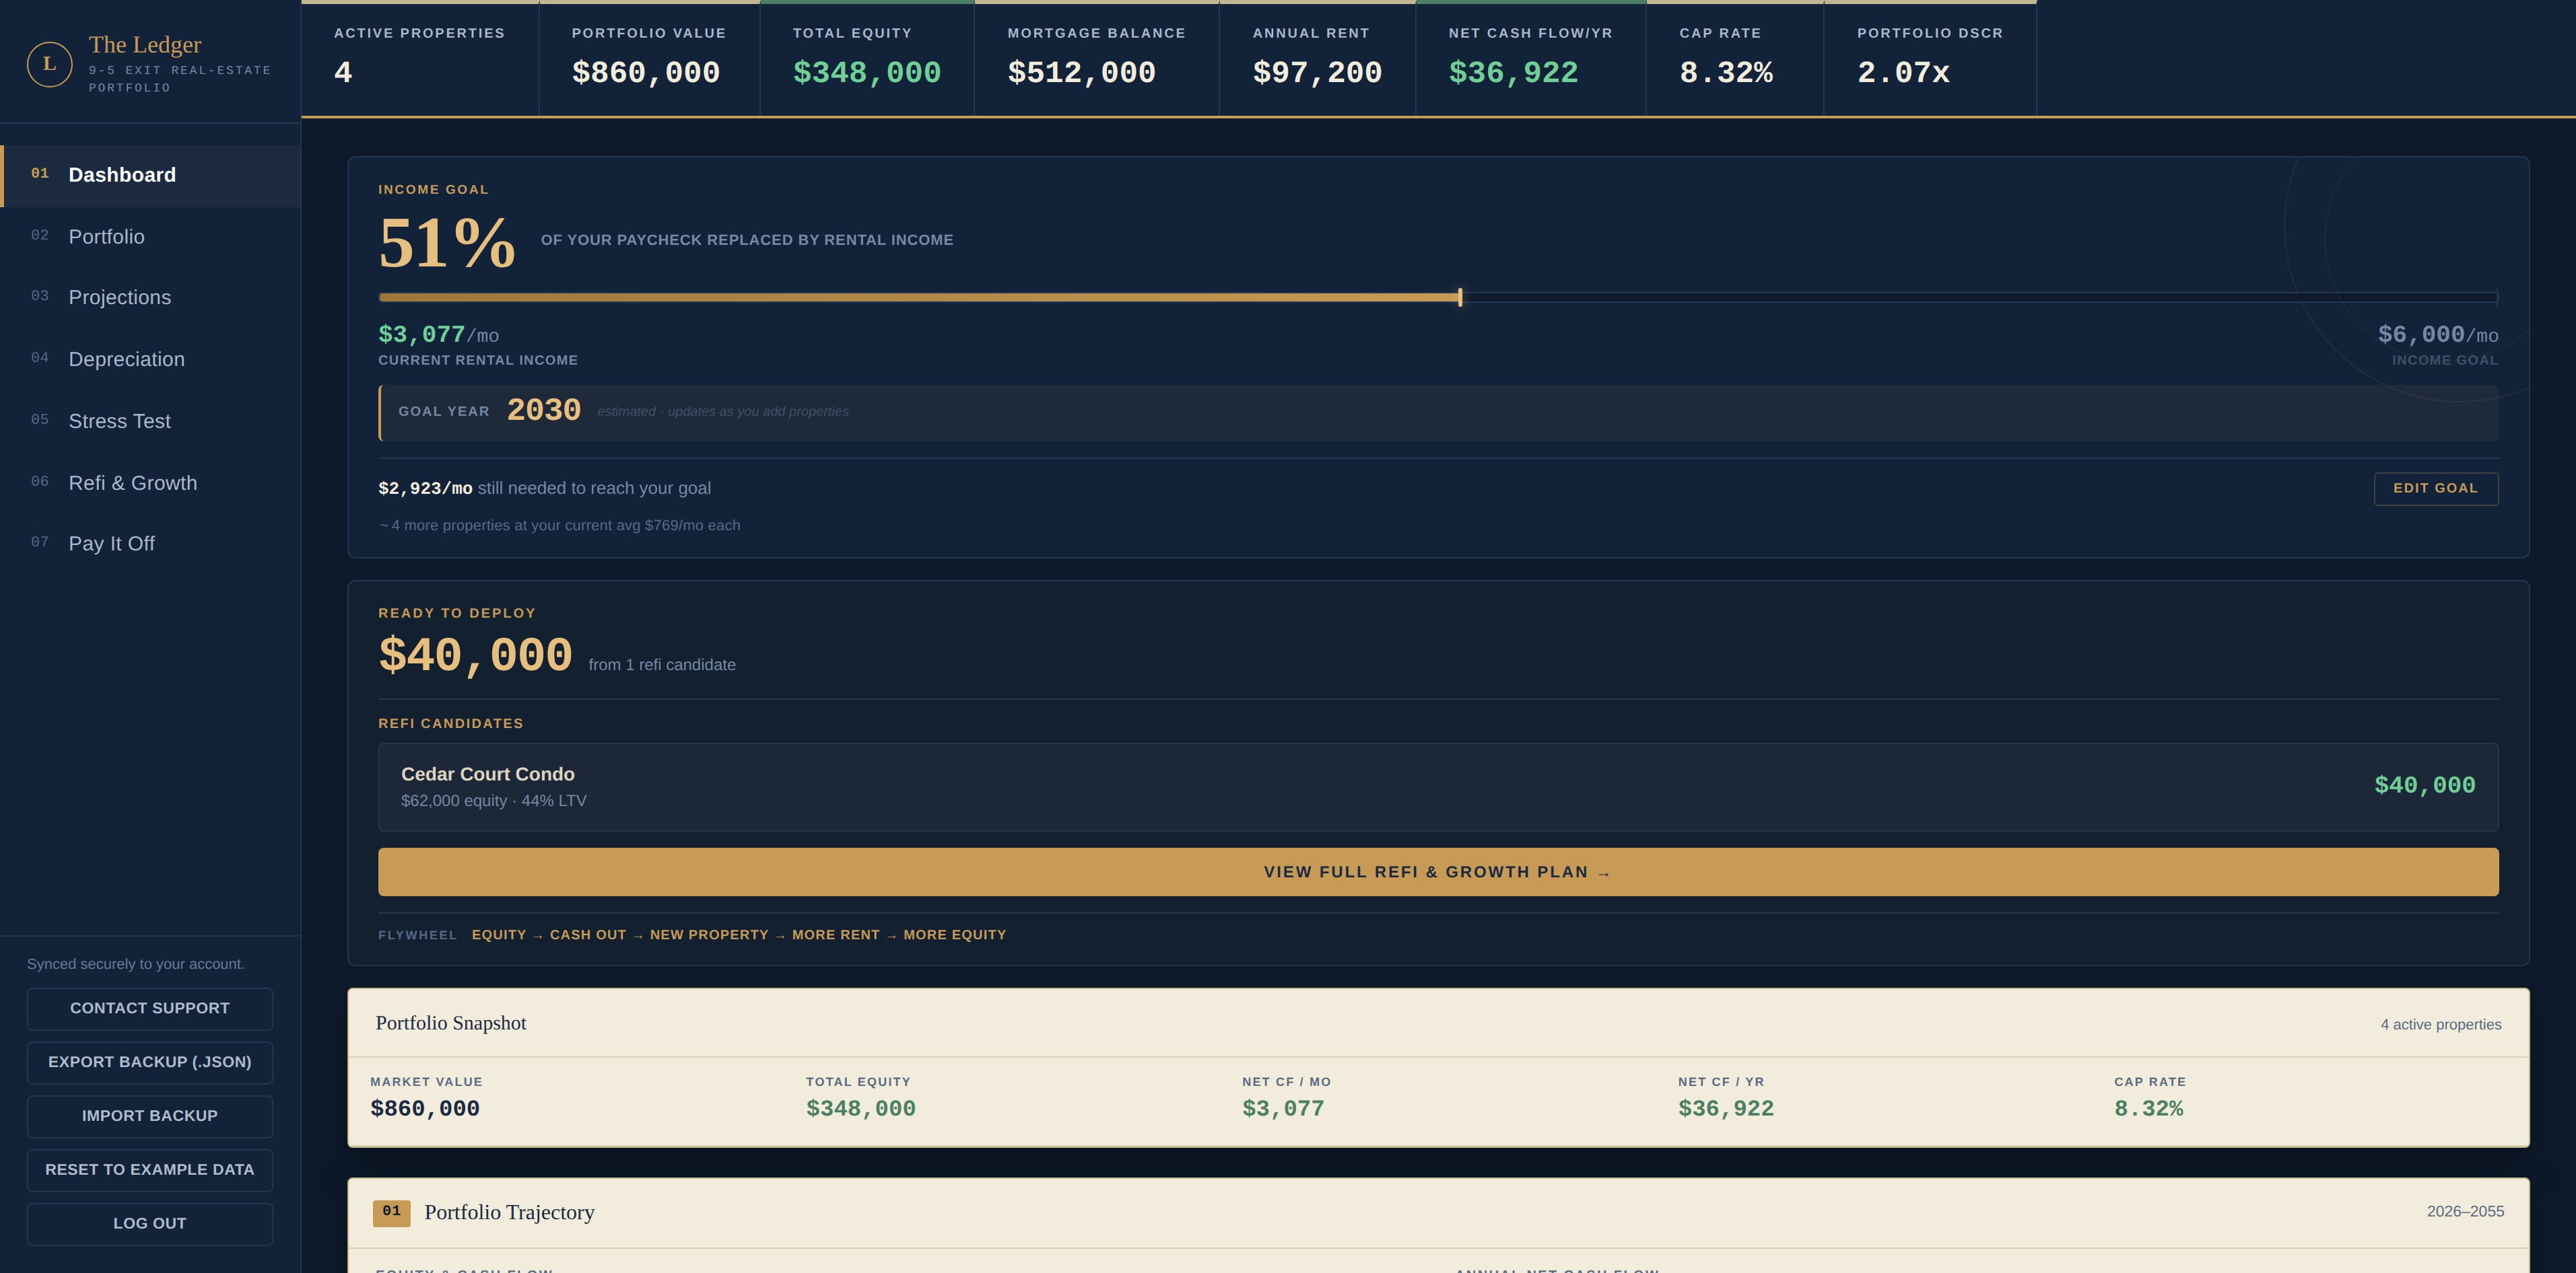This screenshot has width=2576, height=1273.
Task: Click the $2,923/mo still needed text
Action: pyautogui.click(x=544, y=488)
